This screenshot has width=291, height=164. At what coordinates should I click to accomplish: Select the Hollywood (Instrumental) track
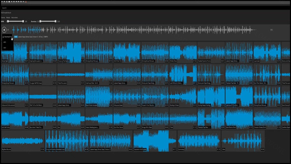point(15,96)
